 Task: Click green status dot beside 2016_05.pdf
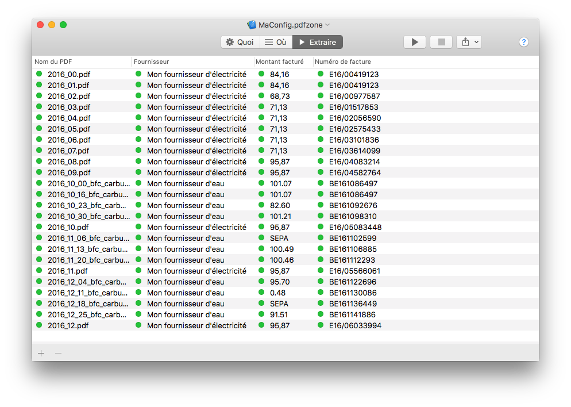coord(39,129)
